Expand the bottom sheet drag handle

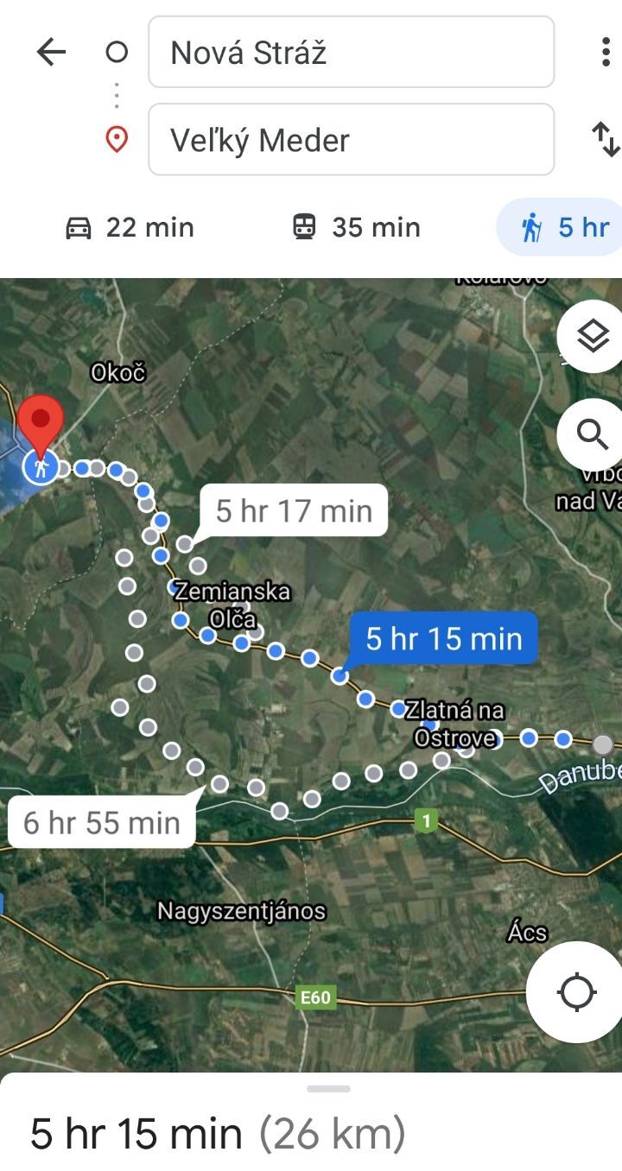click(328, 1089)
